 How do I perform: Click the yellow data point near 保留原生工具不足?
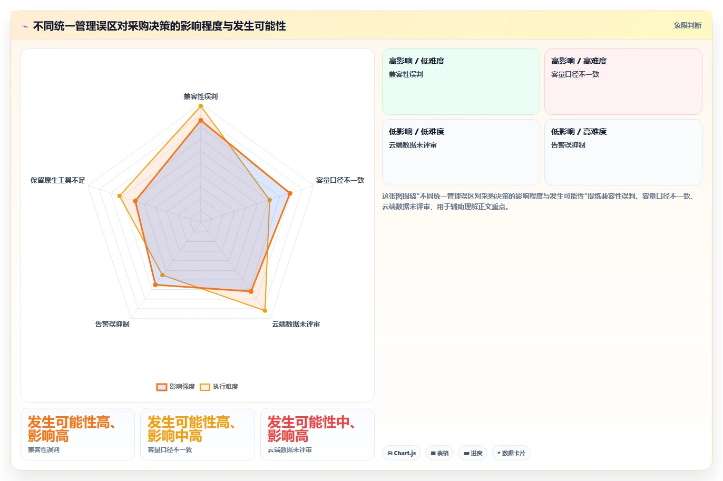tap(120, 196)
